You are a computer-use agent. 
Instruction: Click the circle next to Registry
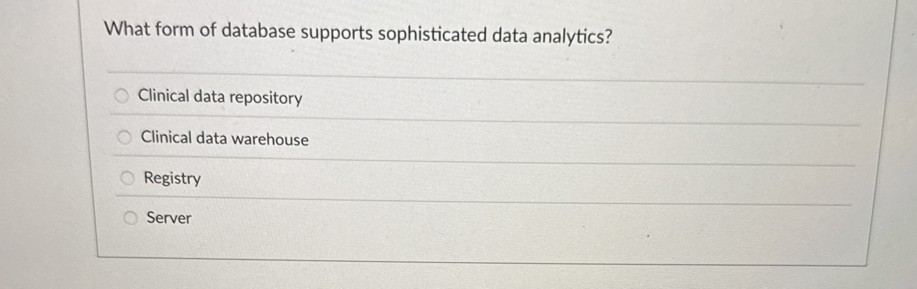[x=128, y=177]
